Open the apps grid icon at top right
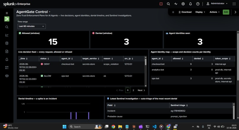Image resolution: width=239 pixels, height=130 pixels. (x=234, y=4)
